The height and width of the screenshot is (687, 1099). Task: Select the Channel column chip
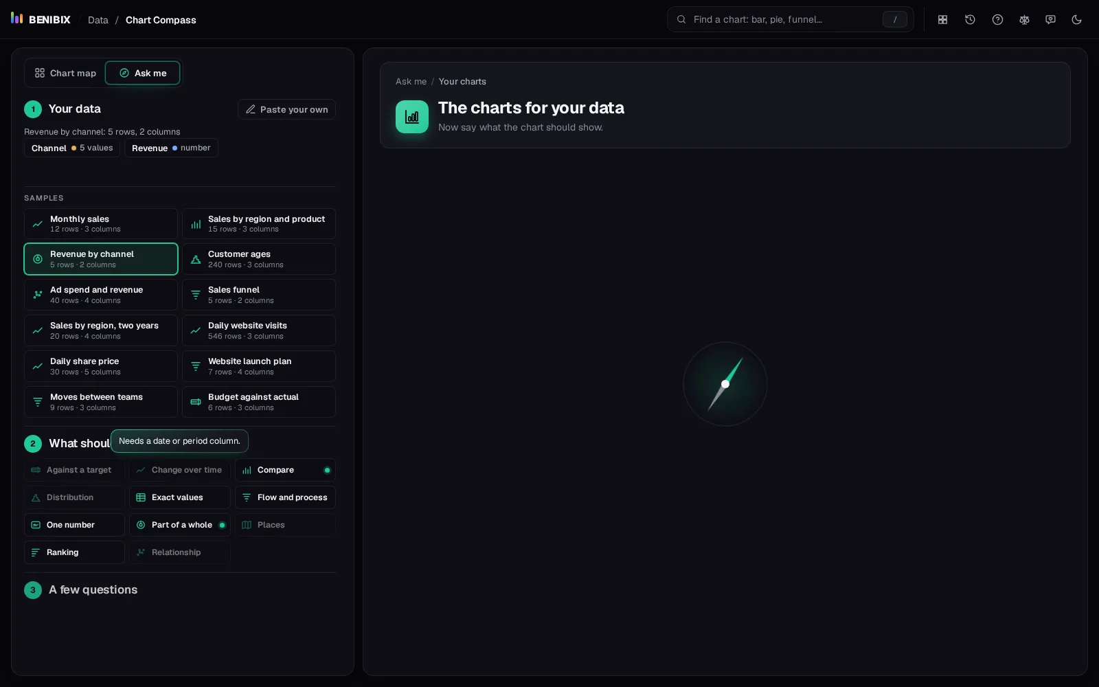click(72, 148)
